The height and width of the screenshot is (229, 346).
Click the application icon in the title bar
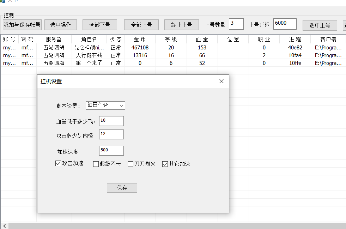click(x=4, y=2)
